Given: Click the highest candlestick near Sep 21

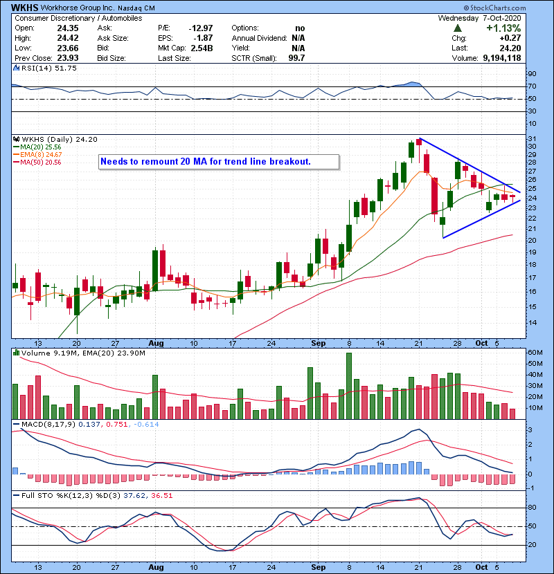Looking at the screenshot, I should tap(419, 151).
